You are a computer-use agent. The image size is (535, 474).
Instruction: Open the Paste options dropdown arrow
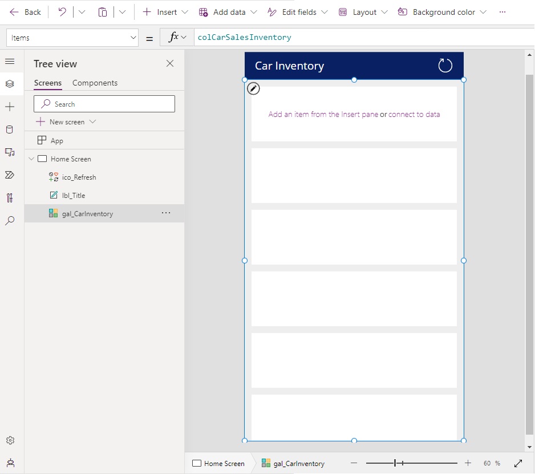pyautogui.click(x=122, y=13)
